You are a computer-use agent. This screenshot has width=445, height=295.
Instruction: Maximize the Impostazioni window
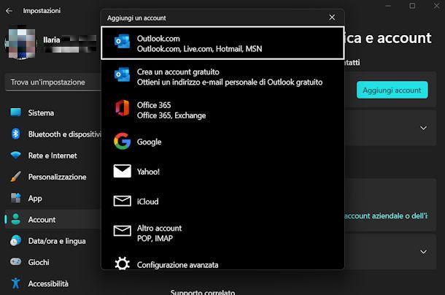412,6
